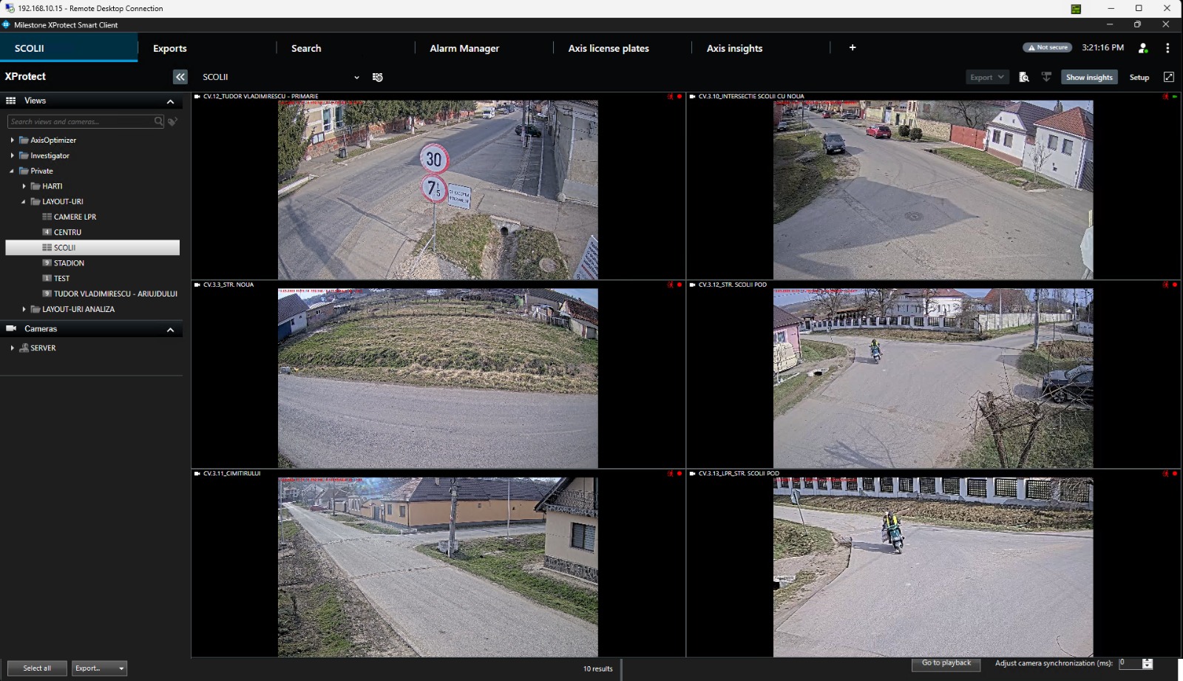Viewport: 1183px width, 681px height.
Task: Switch to full screen mode icon
Action: 1169,77
